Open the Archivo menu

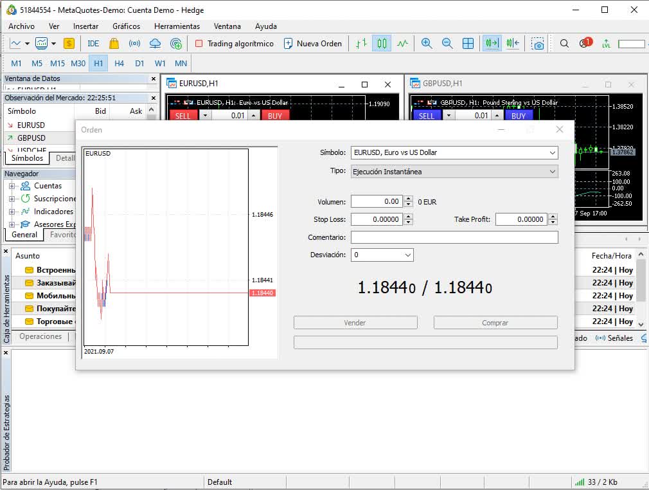pos(21,26)
